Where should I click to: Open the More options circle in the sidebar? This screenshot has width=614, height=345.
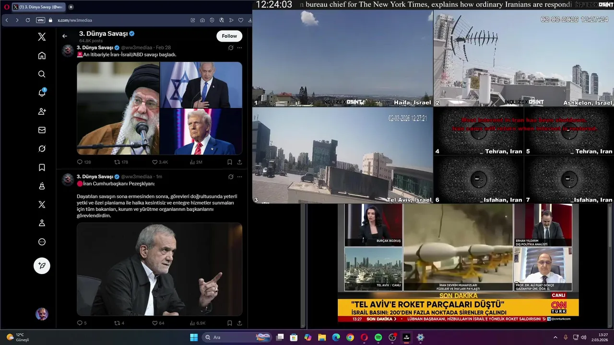42,242
